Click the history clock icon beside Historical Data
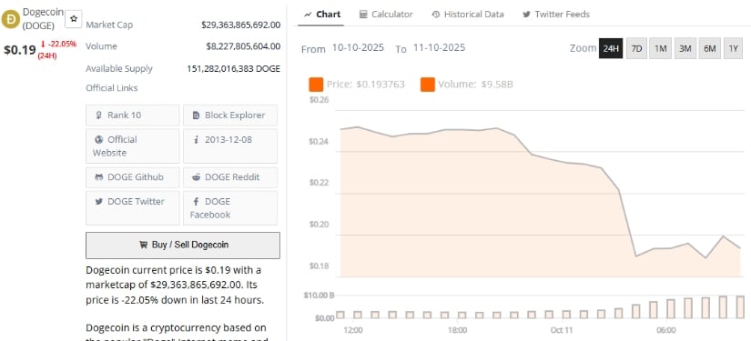Image resolution: width=751 pixels, height=341 pixels. tap(435, 15)
